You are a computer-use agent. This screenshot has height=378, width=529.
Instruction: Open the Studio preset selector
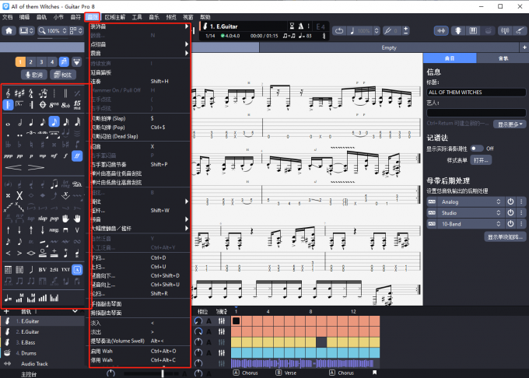coord(471,213)
